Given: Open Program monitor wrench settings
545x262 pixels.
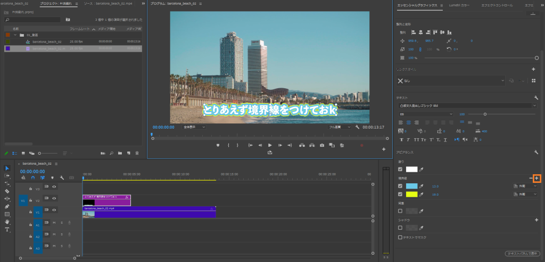Looking at the screenshot, I should click(357, 127).
